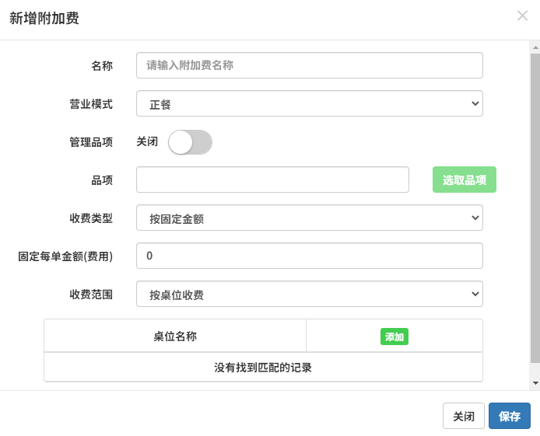Screen dimensions: 540x436
Task: Click the 关闭 status text beside the switch
Action: (147, 142)
